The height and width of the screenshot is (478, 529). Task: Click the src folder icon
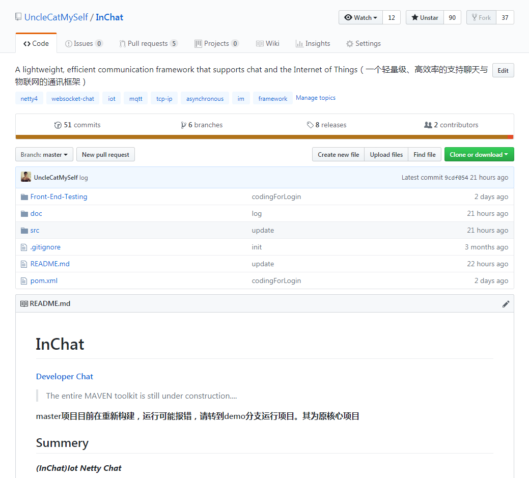coord(24,231)
